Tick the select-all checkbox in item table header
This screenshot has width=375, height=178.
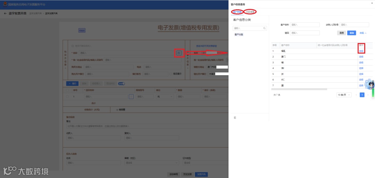(x=67, y=90)
